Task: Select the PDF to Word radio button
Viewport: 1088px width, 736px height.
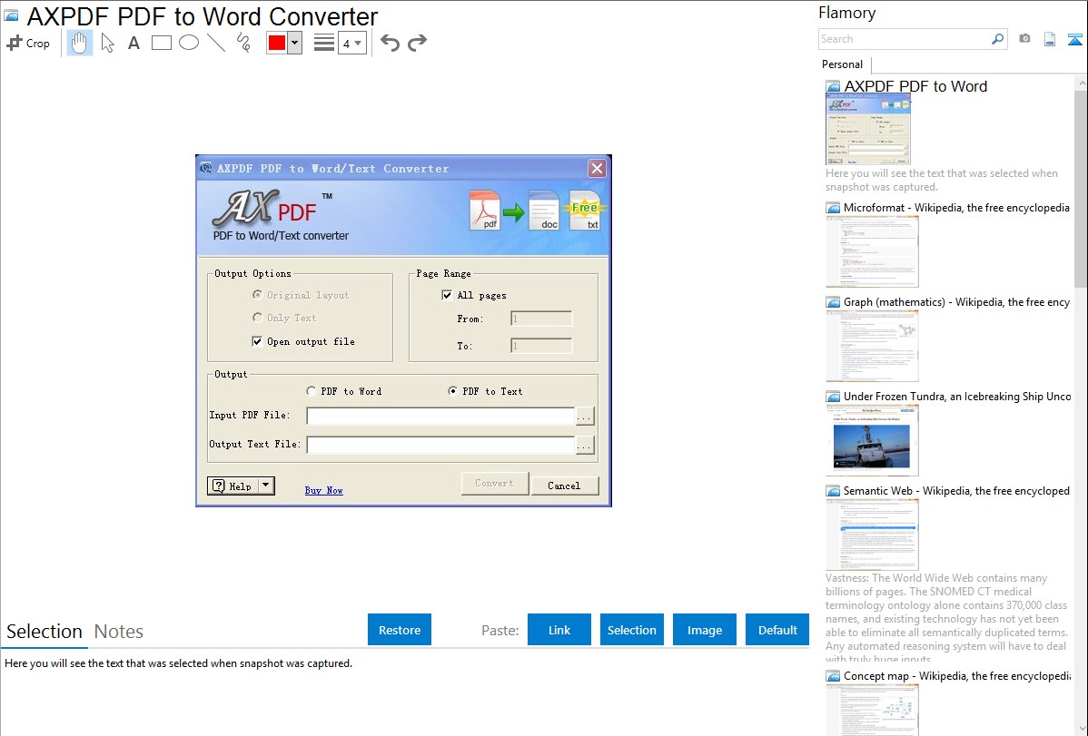Action: (311, 391)
